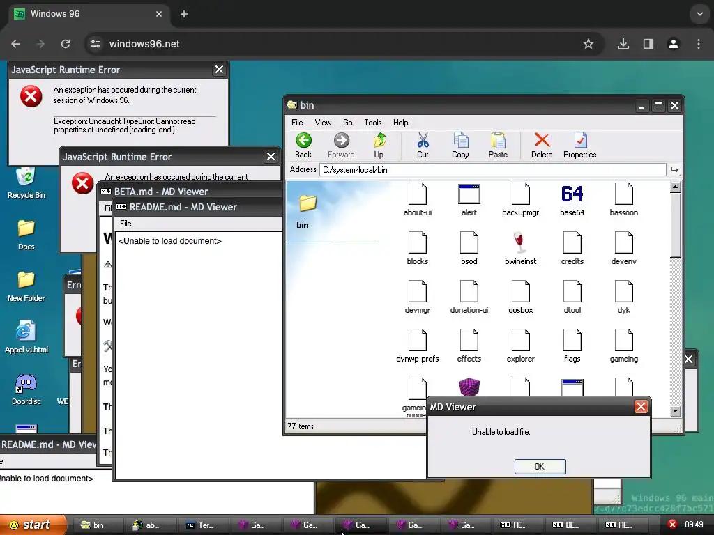The width and height of the screenshot is (714, 535).
Task: Click the taskbar clock 09:49
Action: (694, 525)
